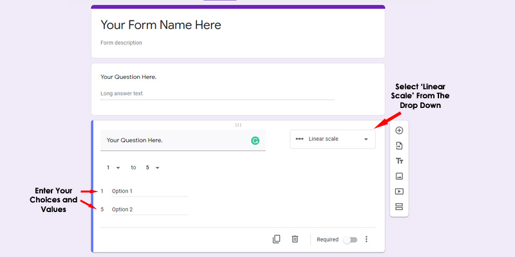515x257 pixels.
Task: Click the Option 1 label field
Action: click(x=150, y=191)
